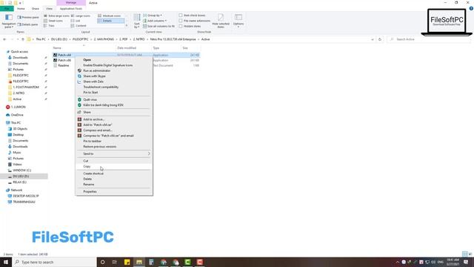Open Music folder in navigation pane
This screenshot has height=267, width=474.
16,152
